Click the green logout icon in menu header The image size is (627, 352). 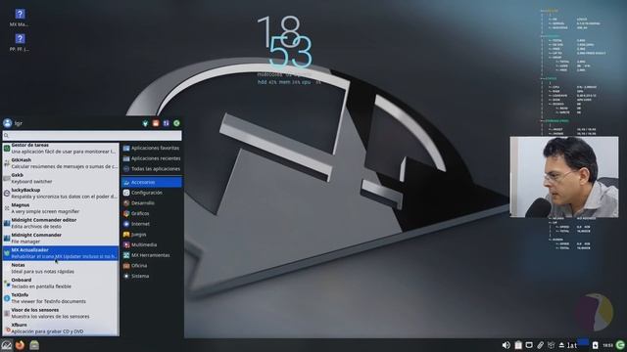pyautogui.click(x=176, y=123)
